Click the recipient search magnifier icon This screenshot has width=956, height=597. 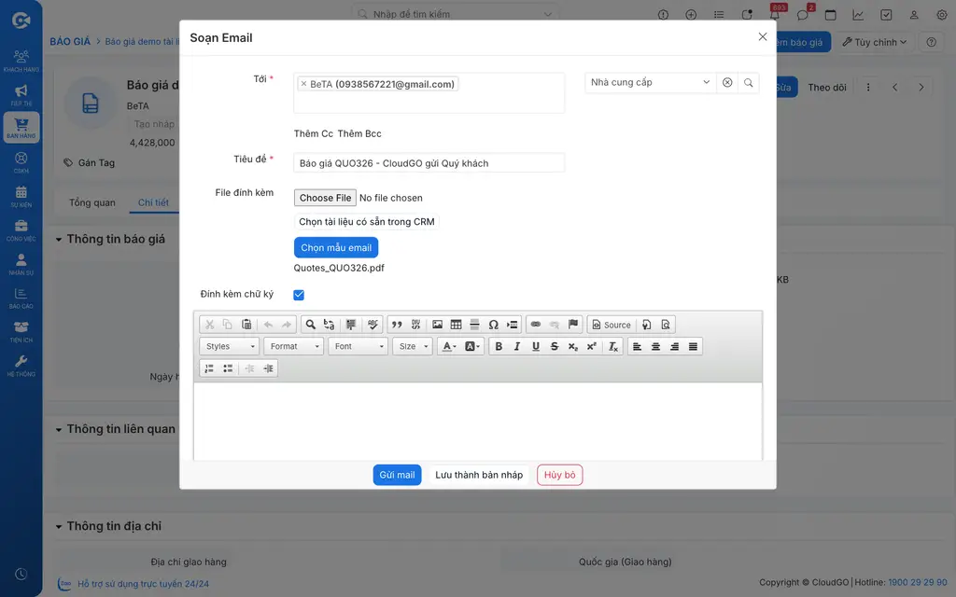pos(748,83)
